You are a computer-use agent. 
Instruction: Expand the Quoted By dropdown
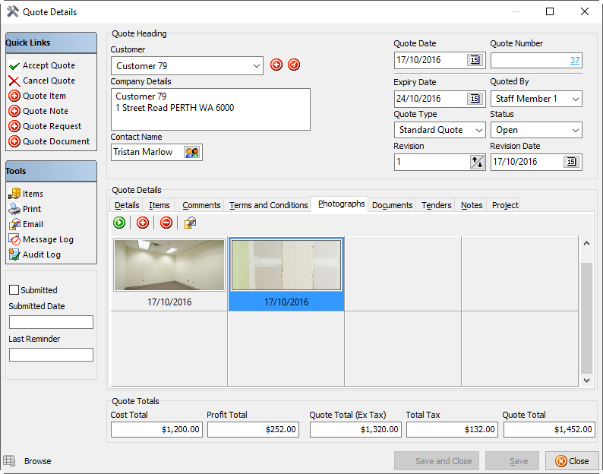click(x=575, y=99)
